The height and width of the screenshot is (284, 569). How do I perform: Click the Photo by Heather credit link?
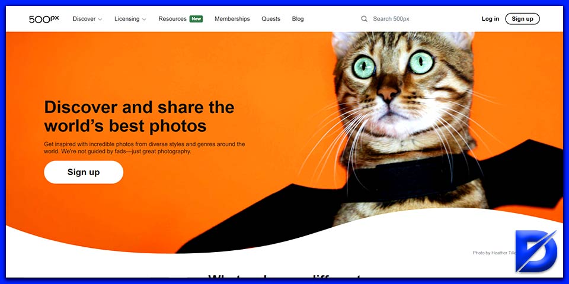tap(494, 253)
